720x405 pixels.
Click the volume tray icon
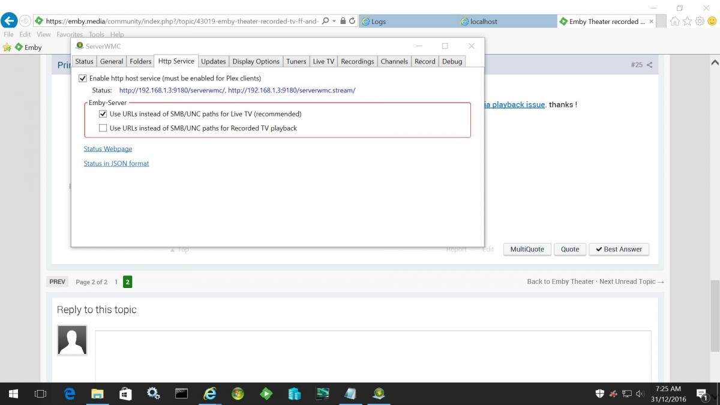click(640, 394)
